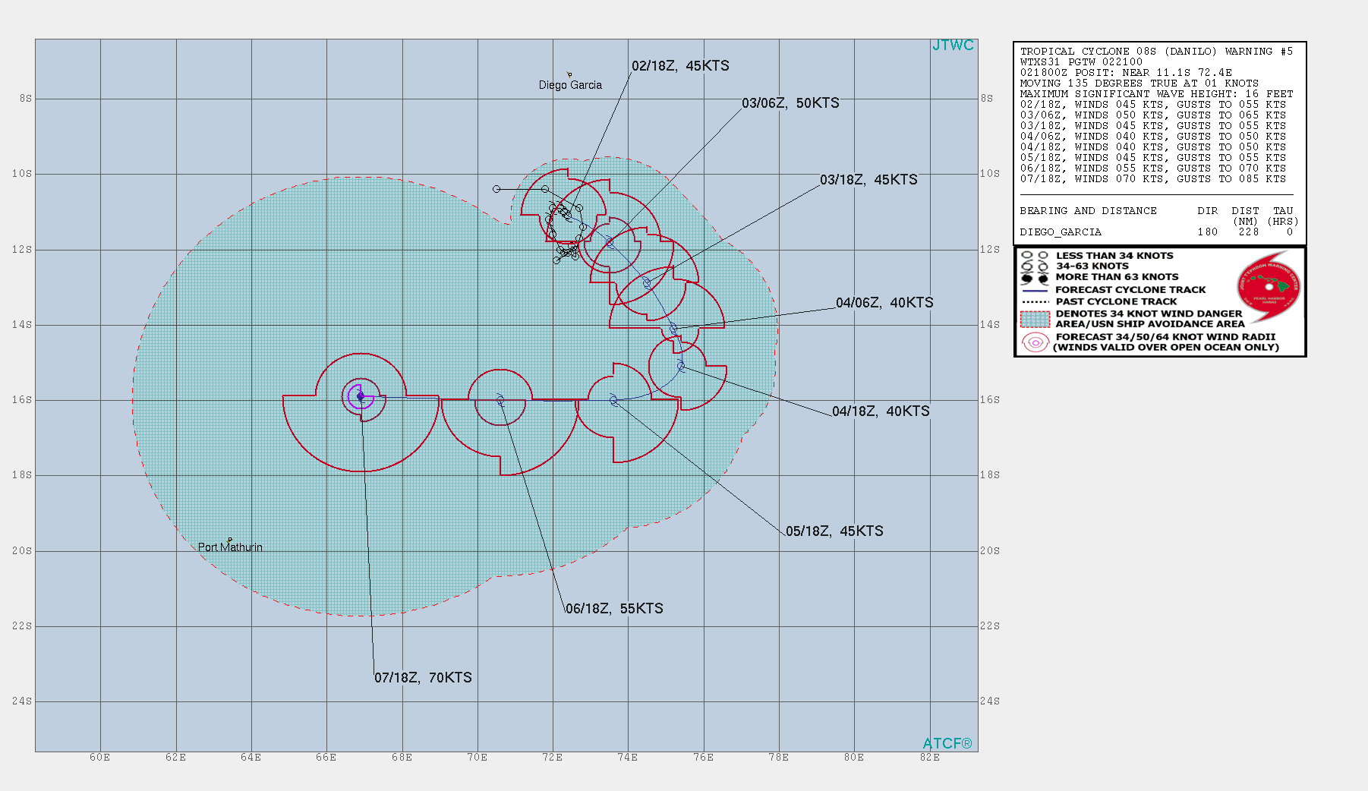Click the 'FORECAST CYCLONE TRACK' legend text
This screenshot has width=1368, height=791.
tap(1130, 290)
